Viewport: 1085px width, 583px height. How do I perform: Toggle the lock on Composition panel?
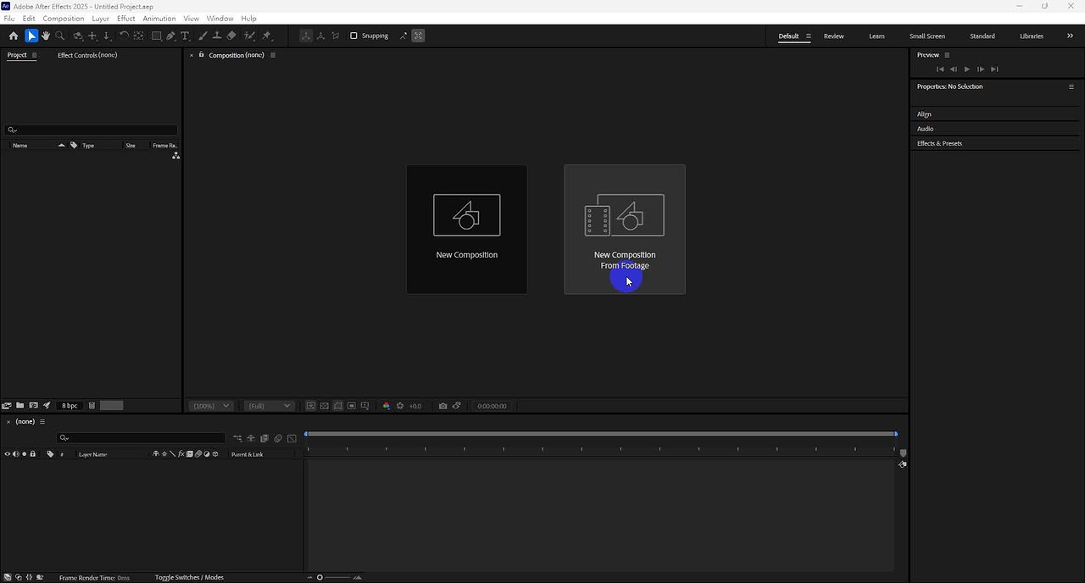201,55
